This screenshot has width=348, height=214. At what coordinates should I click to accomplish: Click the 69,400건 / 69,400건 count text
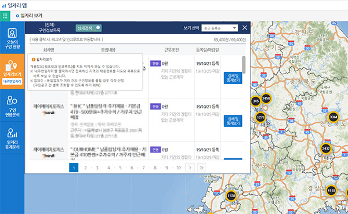230,40
